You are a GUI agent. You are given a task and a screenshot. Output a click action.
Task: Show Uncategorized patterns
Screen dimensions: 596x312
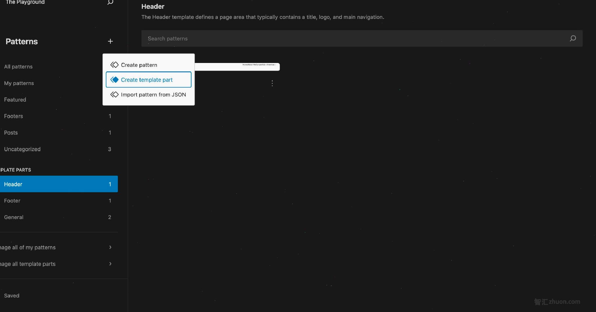coord(59,149)
